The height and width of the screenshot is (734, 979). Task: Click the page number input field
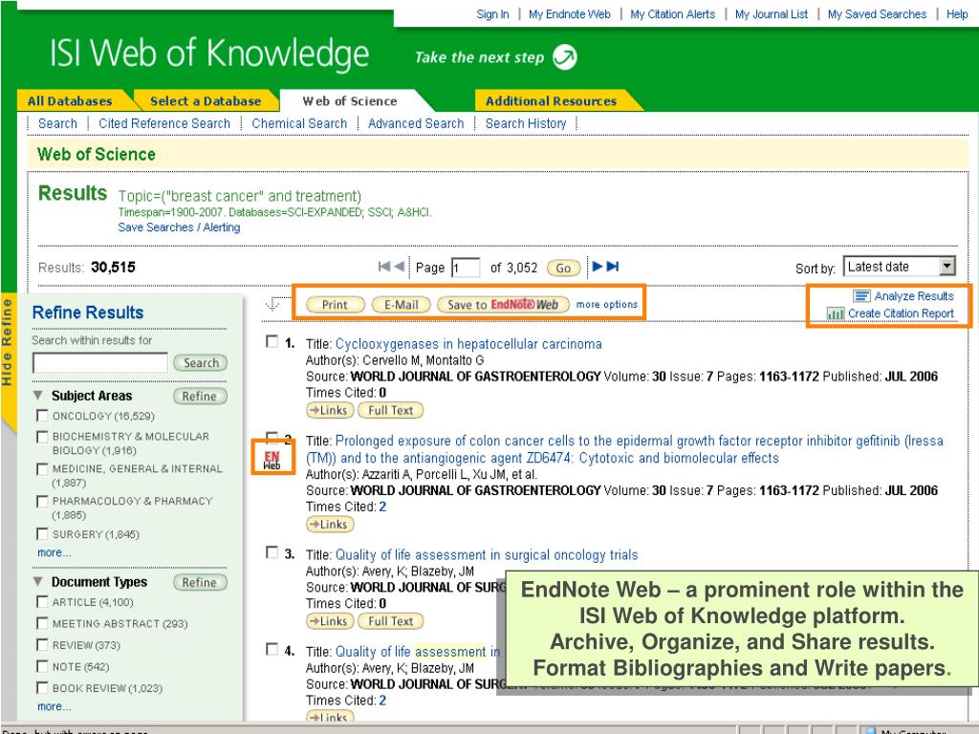click(466, 269)
